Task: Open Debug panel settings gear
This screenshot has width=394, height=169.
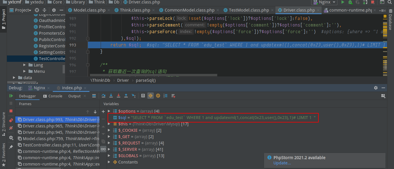Action: (x=376, y=88)
